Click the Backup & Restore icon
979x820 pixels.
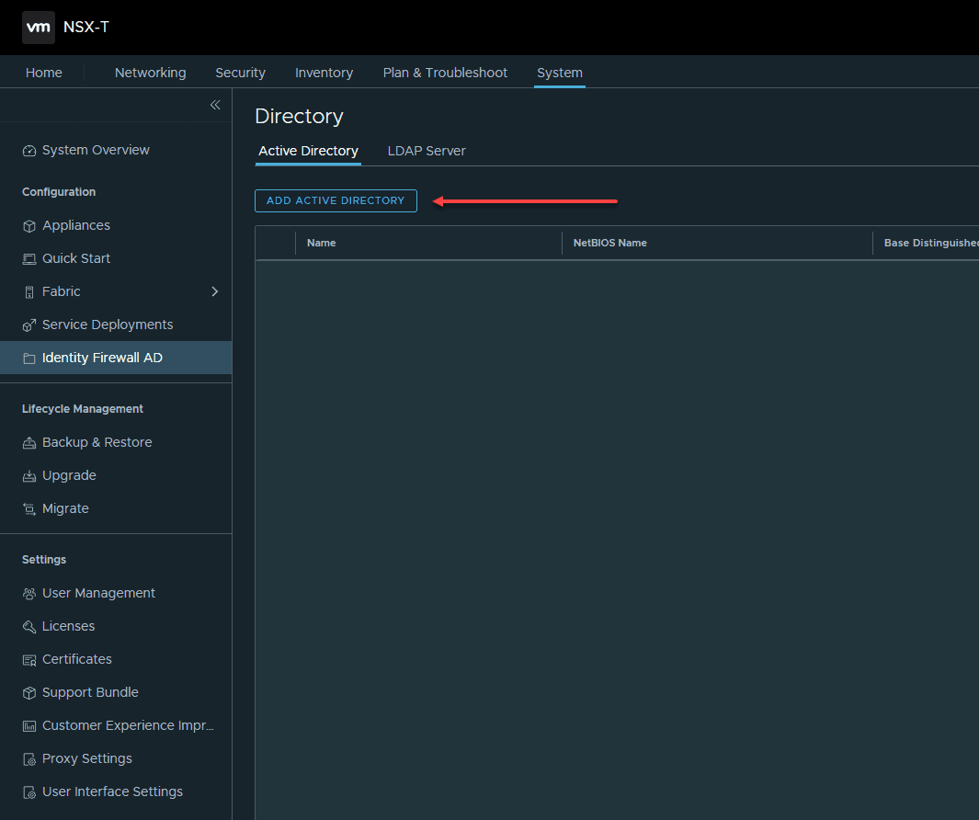[x=29, y=443]
